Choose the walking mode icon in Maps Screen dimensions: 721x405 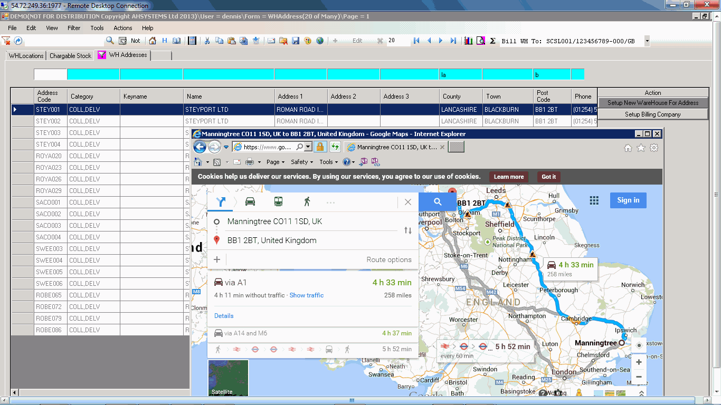point(307,201)
